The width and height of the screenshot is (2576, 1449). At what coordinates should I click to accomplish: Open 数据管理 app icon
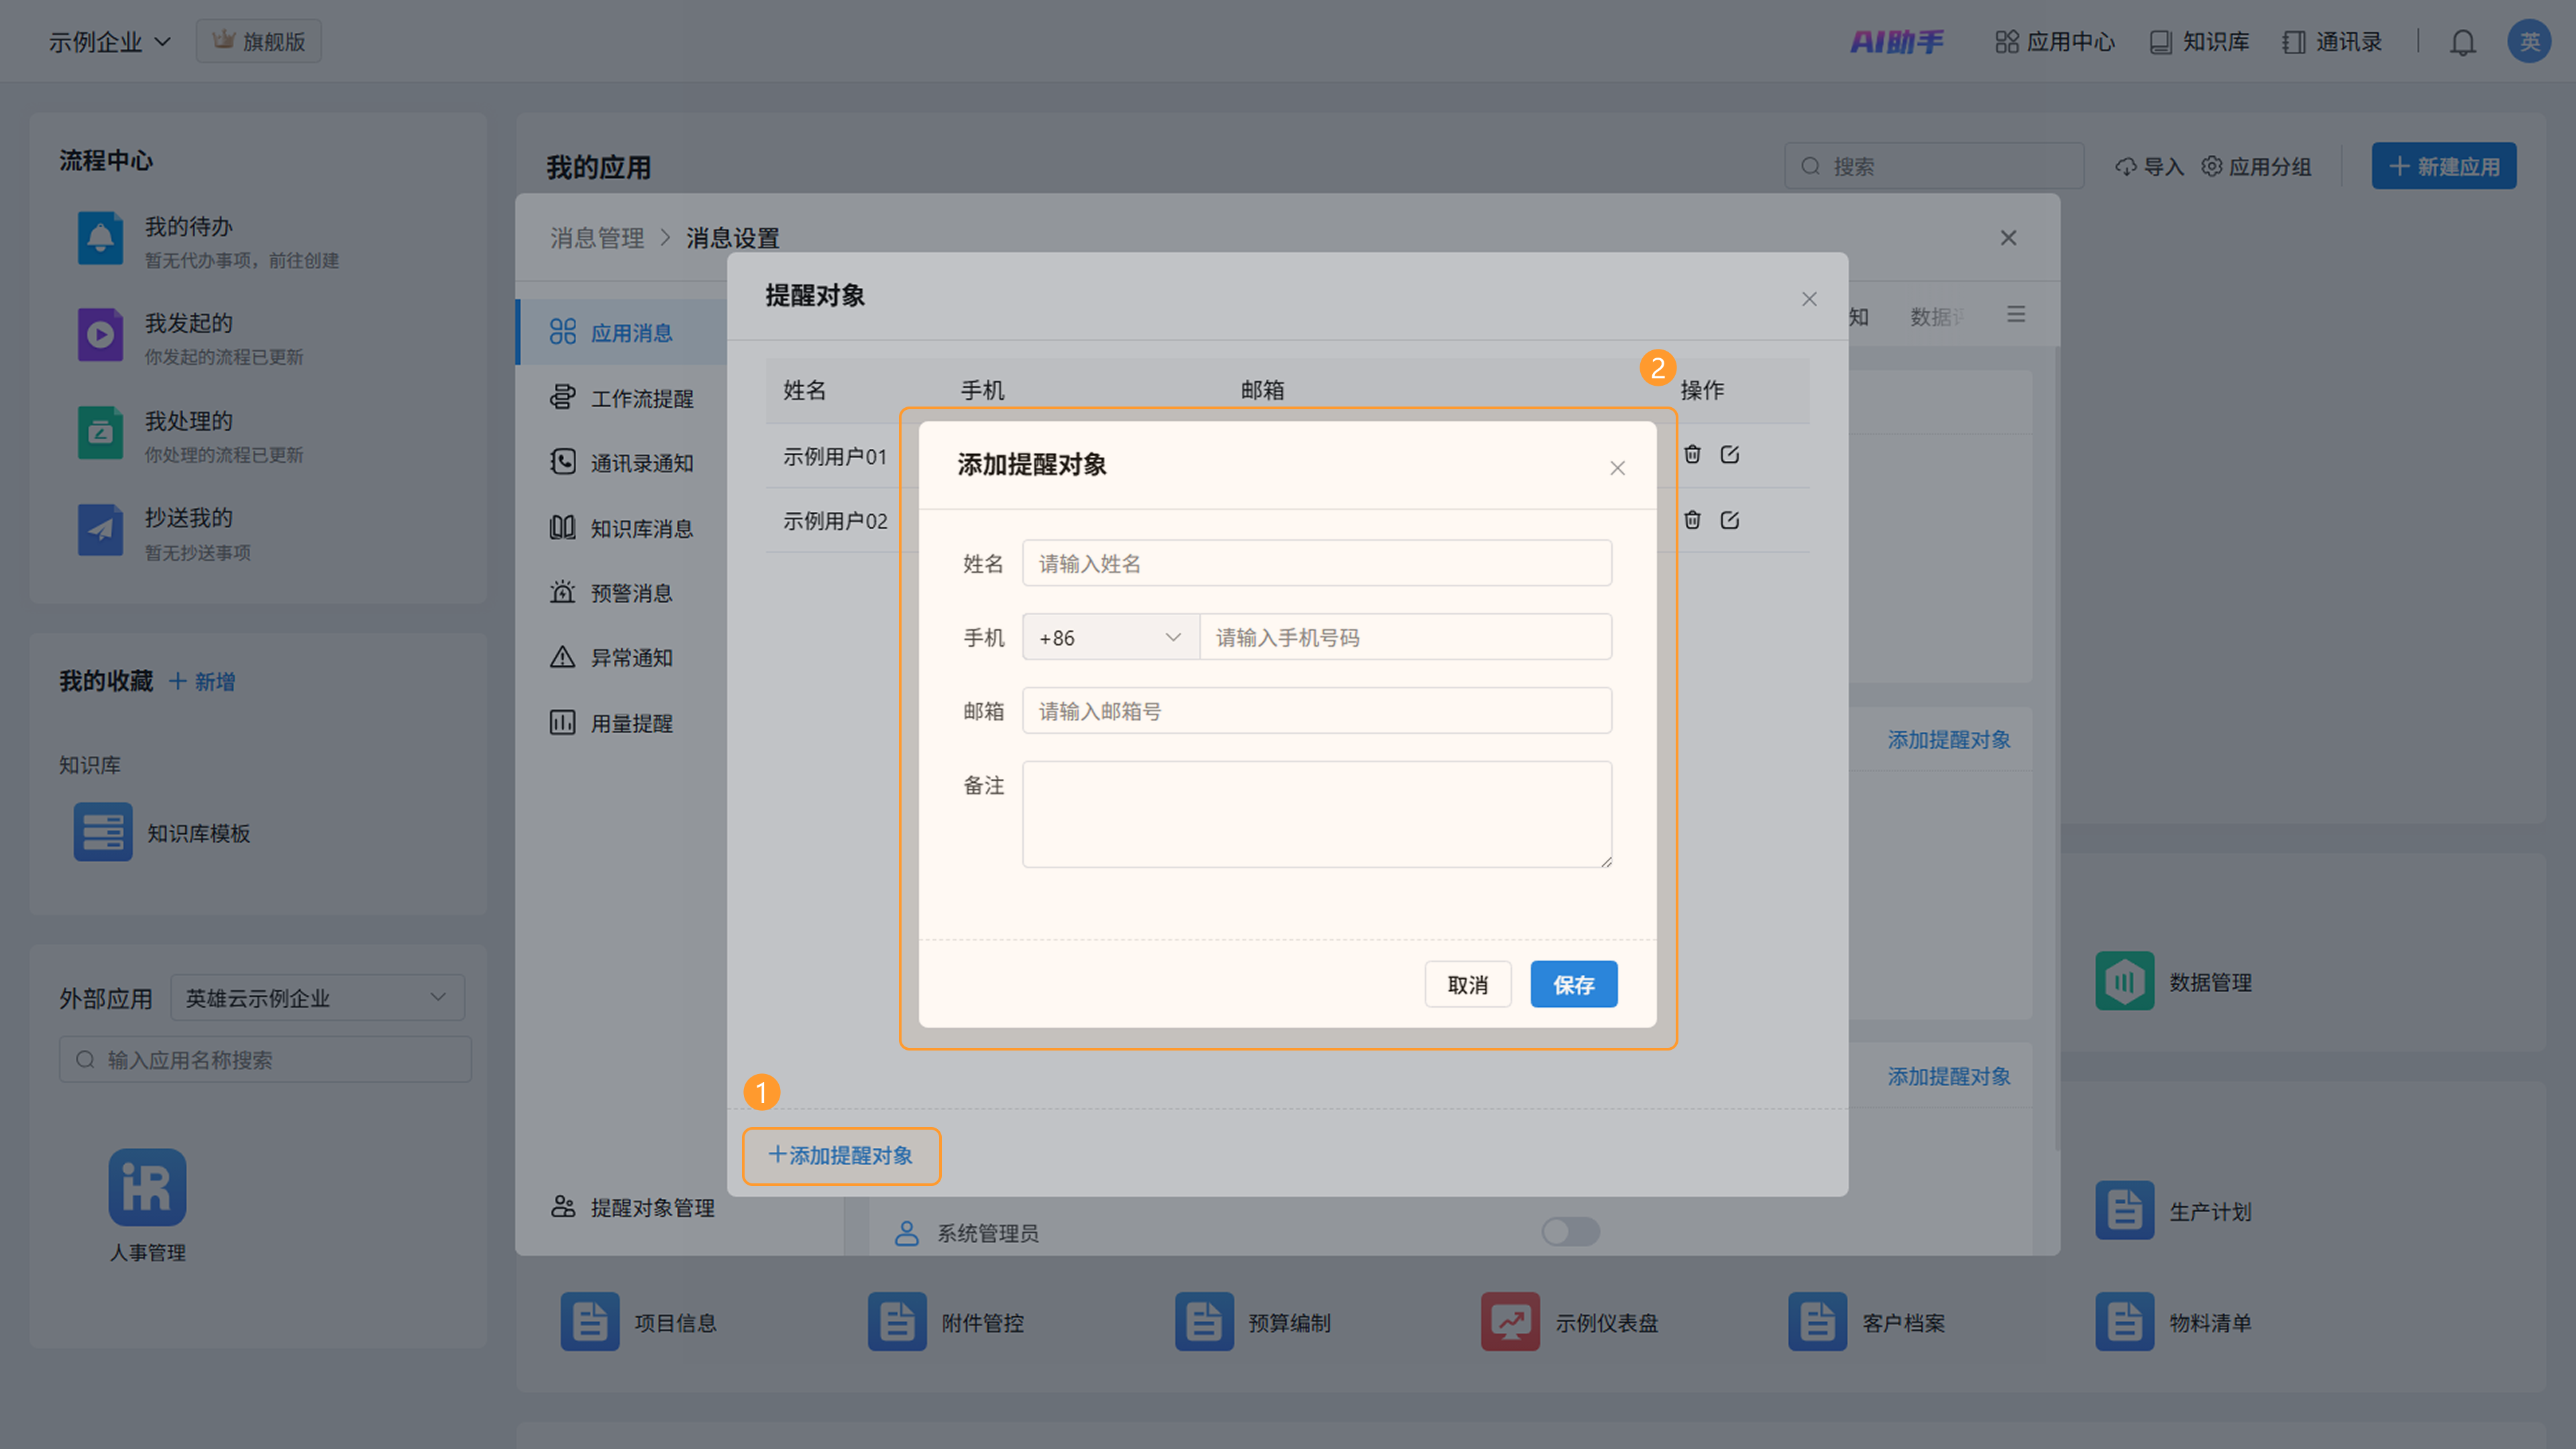coord(2124,981)
